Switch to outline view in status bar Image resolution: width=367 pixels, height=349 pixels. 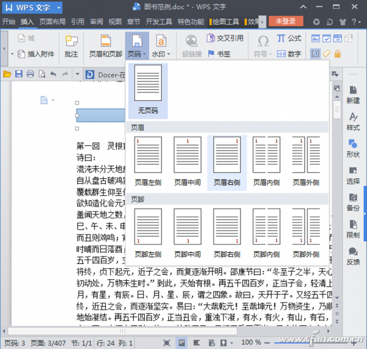click(196, 343)
